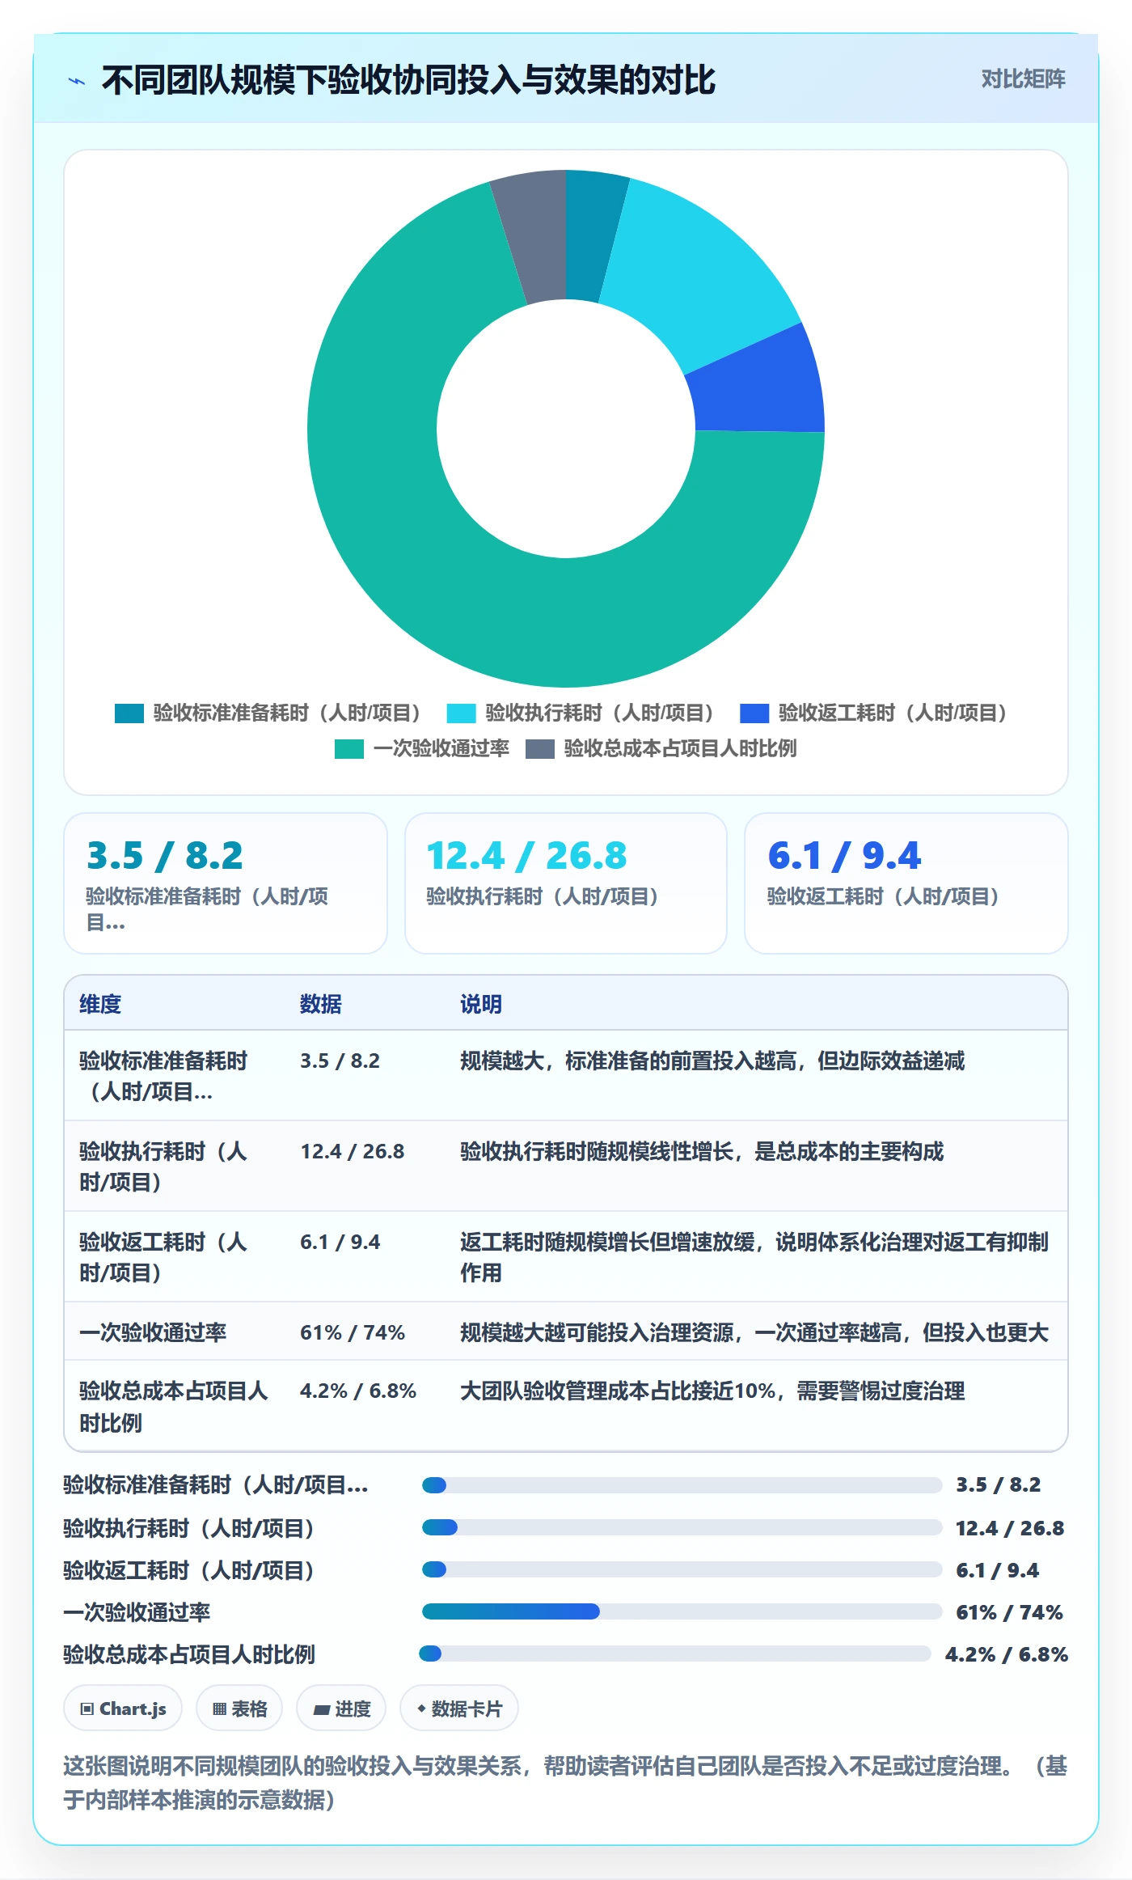This screenshot has height=1880, width=1132.
Task: Open the 3.5 / 8.2 stat card
Action: click(x=226, y=883)
